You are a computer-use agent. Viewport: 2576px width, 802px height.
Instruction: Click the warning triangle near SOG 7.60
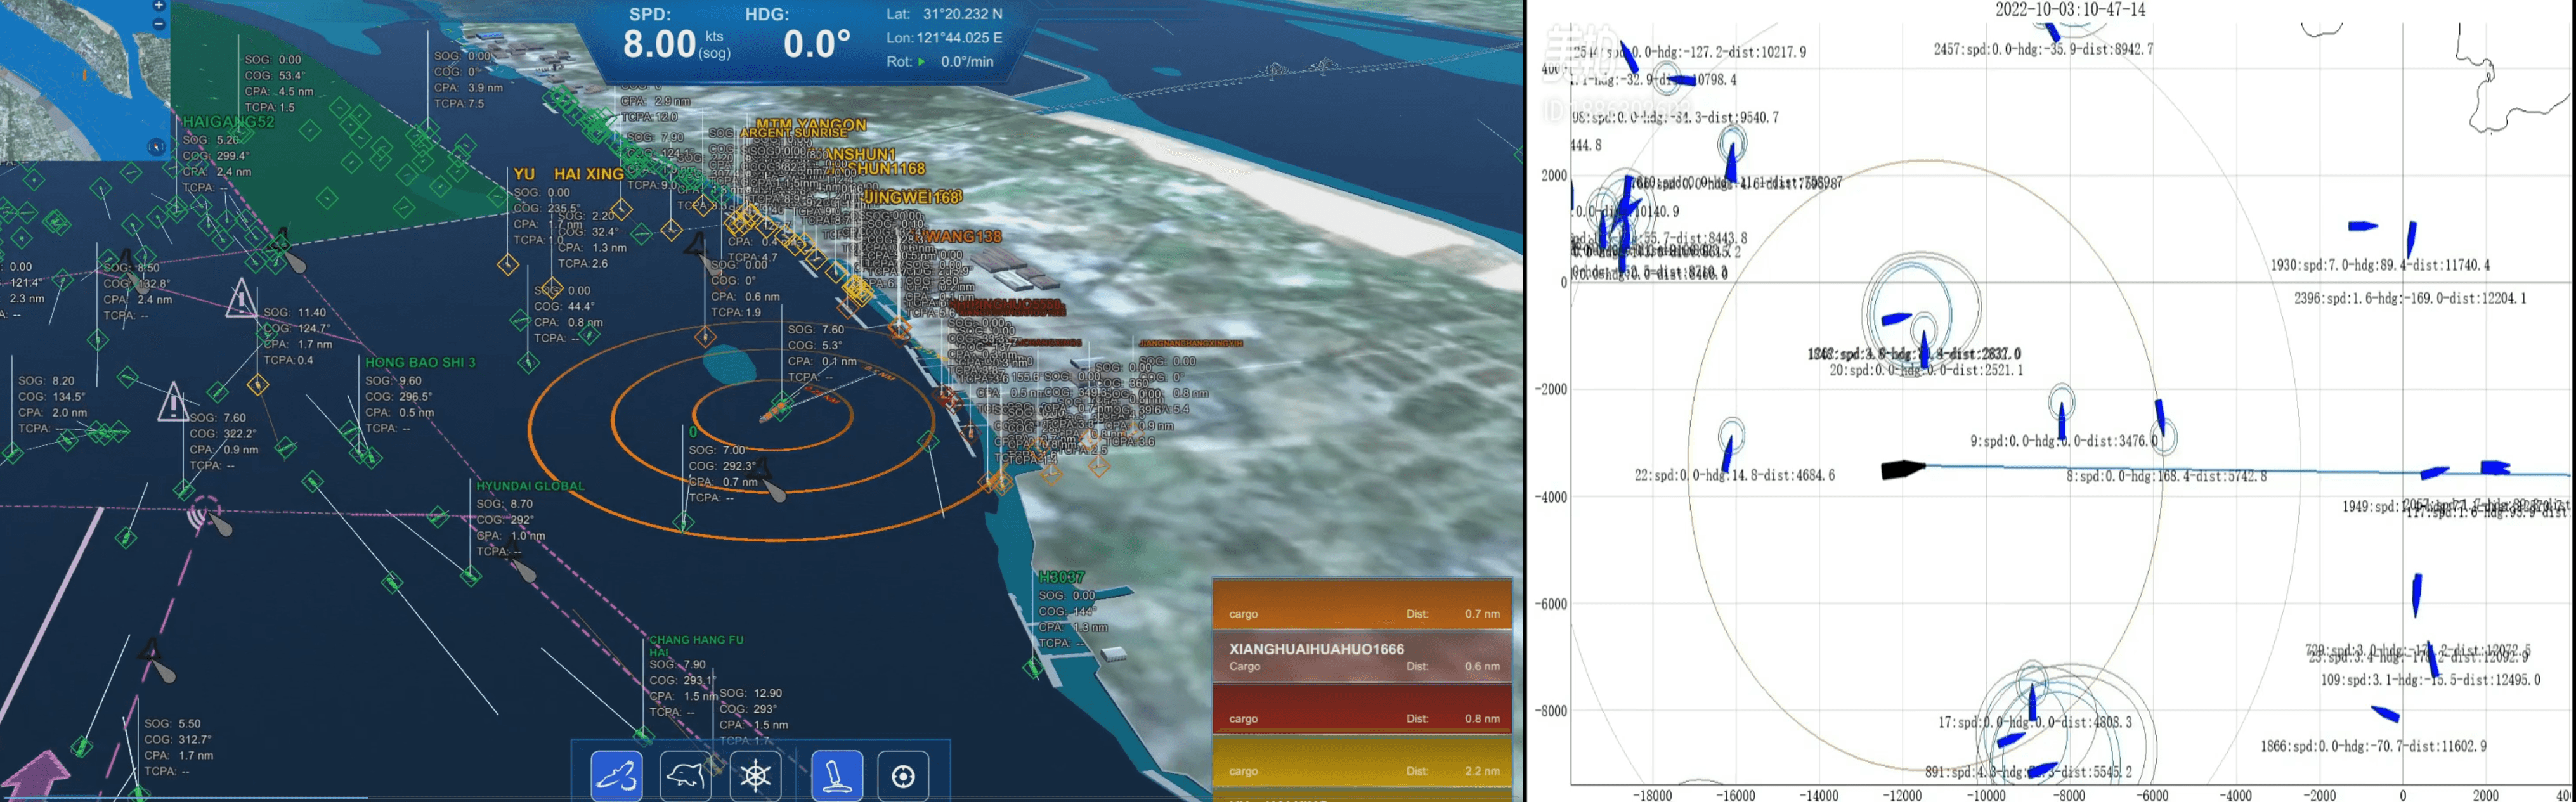tap(174, 402)
